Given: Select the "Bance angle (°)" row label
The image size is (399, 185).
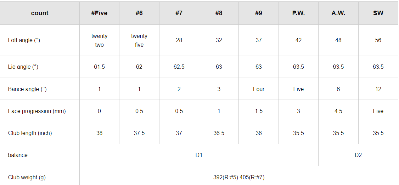Looking at the screenshot, I should [27, 89].
